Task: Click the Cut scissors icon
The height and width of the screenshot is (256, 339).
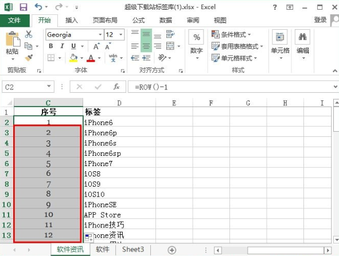Action: [29, 34]
